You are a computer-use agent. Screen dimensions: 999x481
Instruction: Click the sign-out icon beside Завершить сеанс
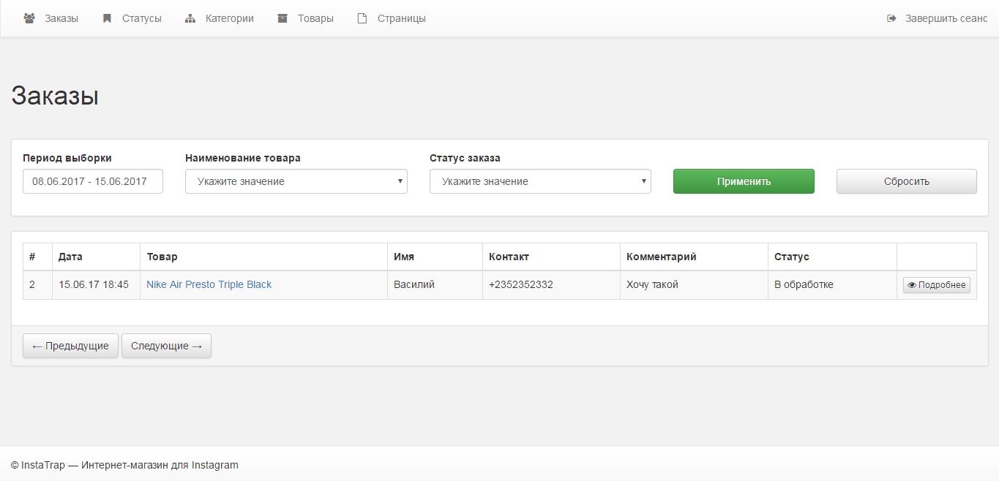[891, 18]
